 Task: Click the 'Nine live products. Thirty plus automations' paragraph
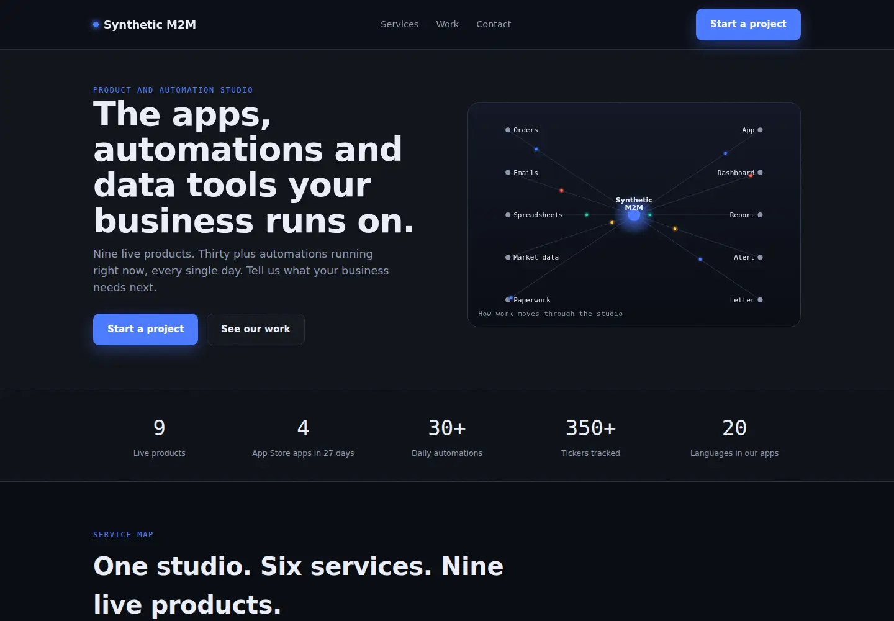click(x=241, y=271)
